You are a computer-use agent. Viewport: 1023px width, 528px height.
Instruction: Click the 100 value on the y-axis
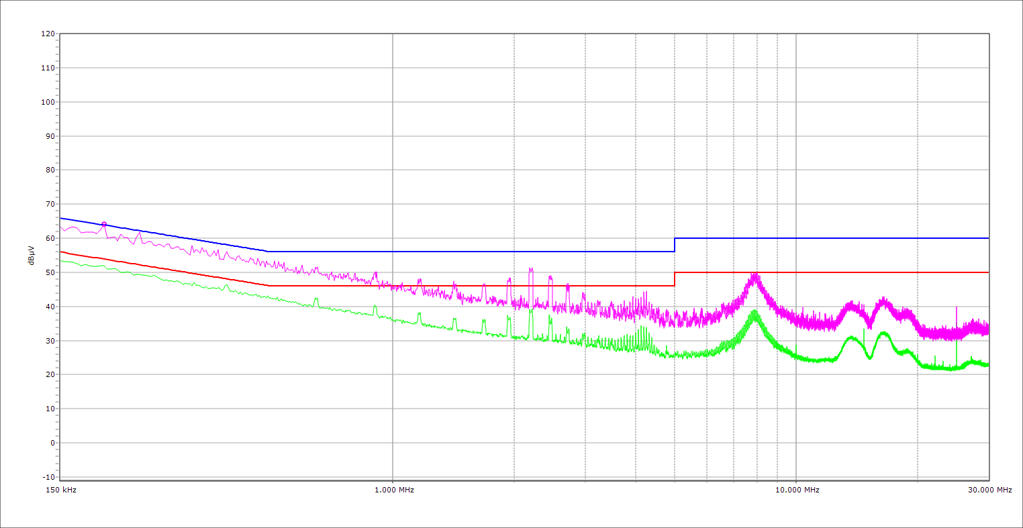48,102
